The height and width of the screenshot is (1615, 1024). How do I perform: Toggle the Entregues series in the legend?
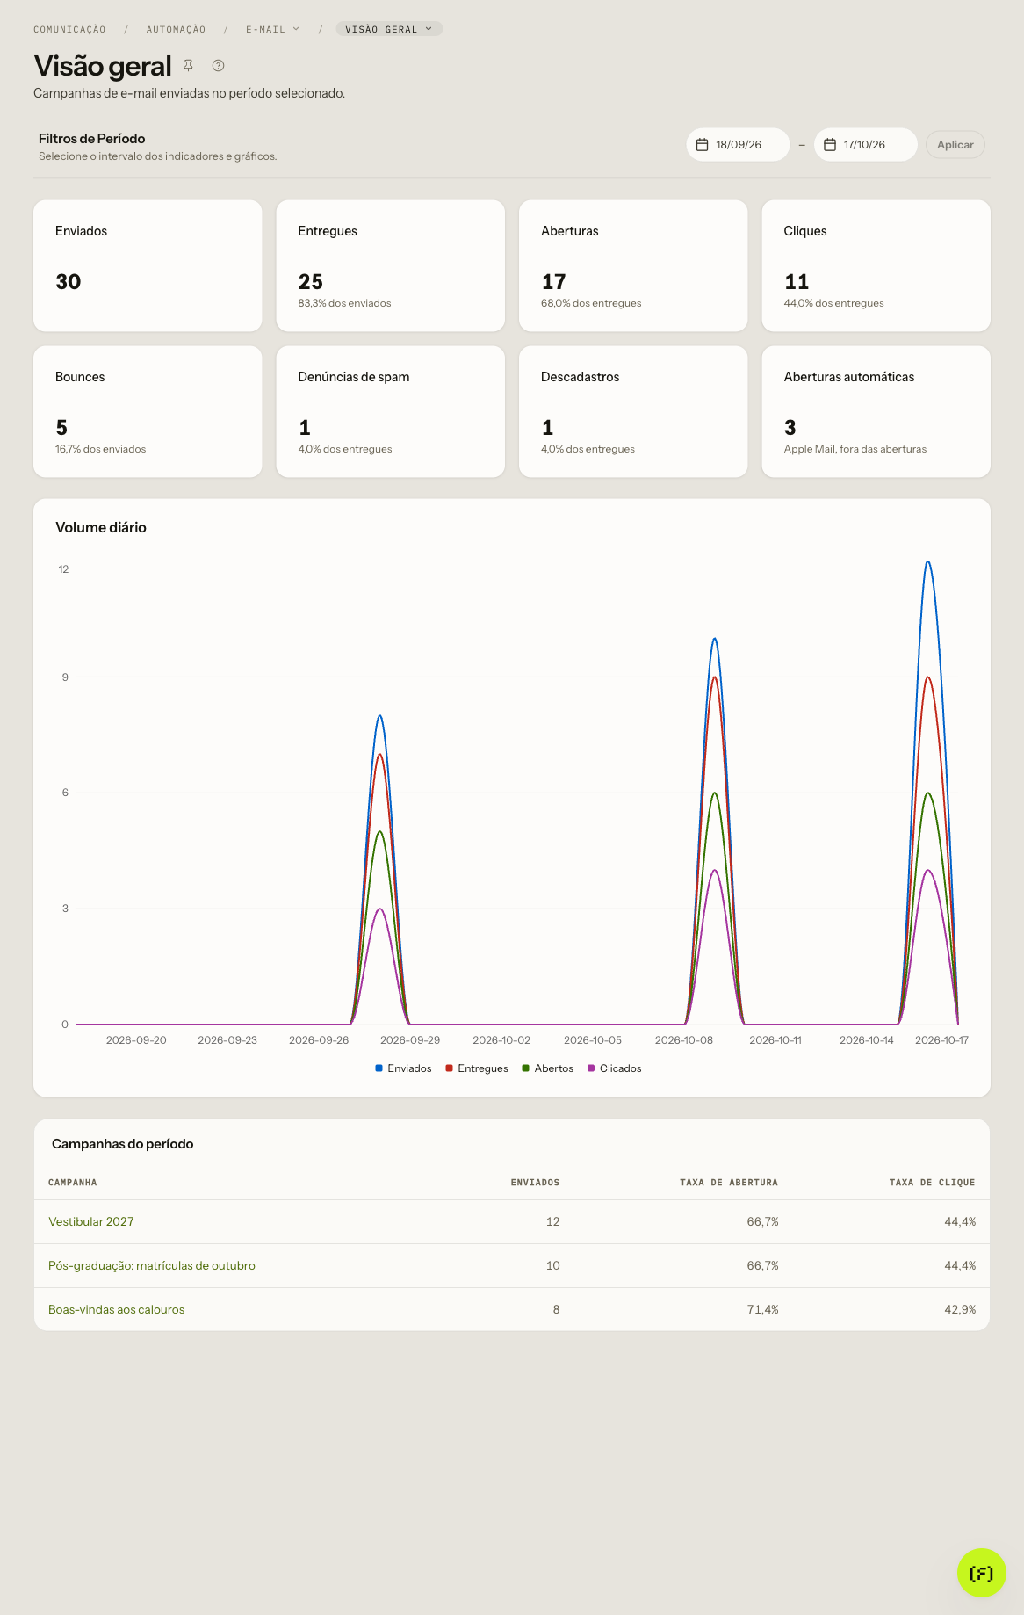coord(477,1068)
